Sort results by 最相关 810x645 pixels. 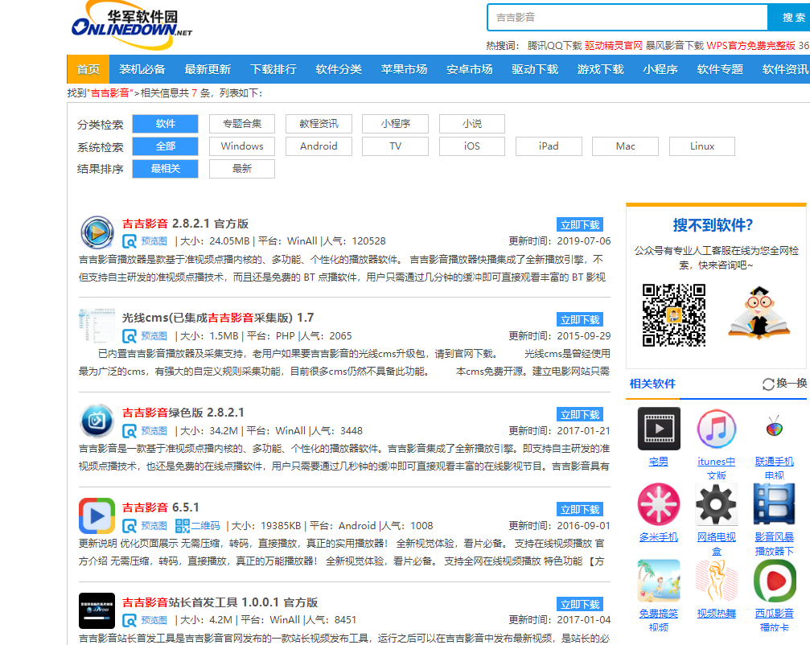(166, 169)
